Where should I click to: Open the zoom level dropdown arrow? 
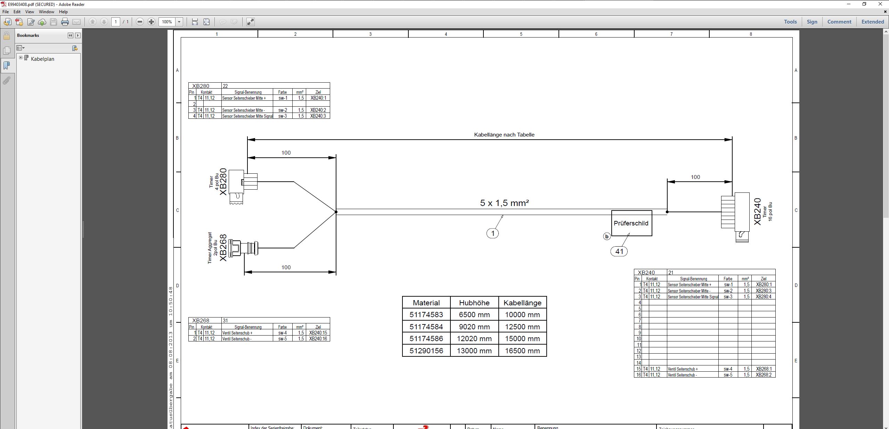tap(179, 22)
